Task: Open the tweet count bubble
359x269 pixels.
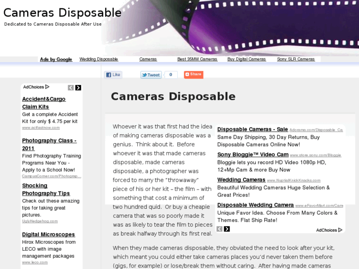Action: click(171, 75)
